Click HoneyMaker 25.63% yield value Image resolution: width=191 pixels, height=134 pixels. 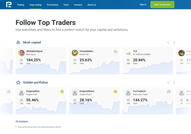pyautogui.click(x=86, y=60)
